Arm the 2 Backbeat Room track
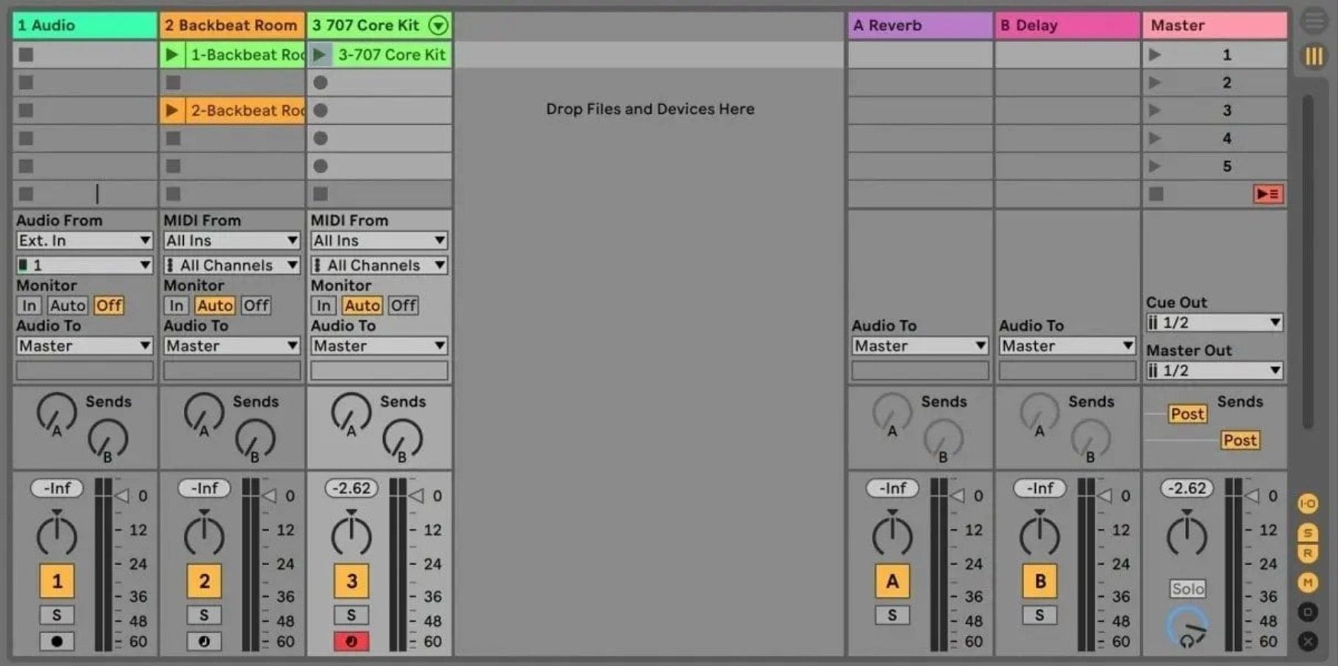This screenshot has width=1338, height=666. point(204,642)
